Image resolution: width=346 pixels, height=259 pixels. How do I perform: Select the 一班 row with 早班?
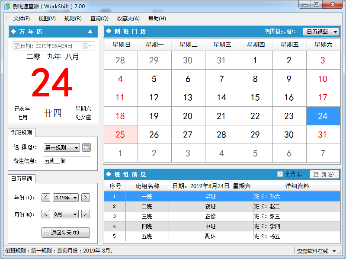click(x=222, y=196)
